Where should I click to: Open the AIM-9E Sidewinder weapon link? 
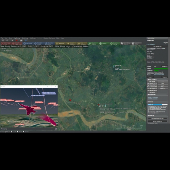tap(153, 99)
